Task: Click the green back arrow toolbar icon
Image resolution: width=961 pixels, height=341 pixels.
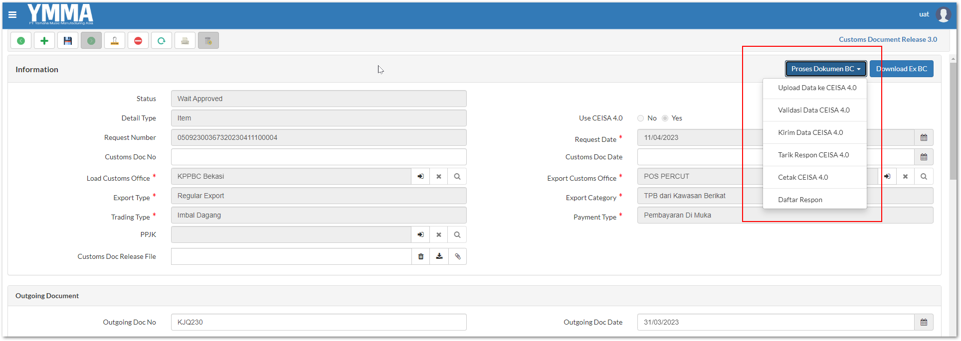Action: tap(21, 41)
